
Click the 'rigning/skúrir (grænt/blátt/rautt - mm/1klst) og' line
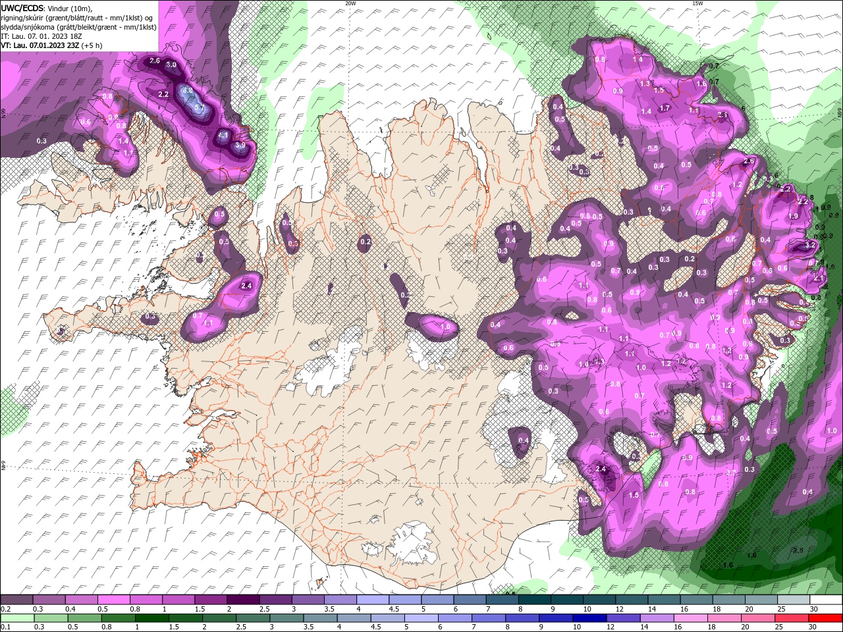(x=78, y=18)
